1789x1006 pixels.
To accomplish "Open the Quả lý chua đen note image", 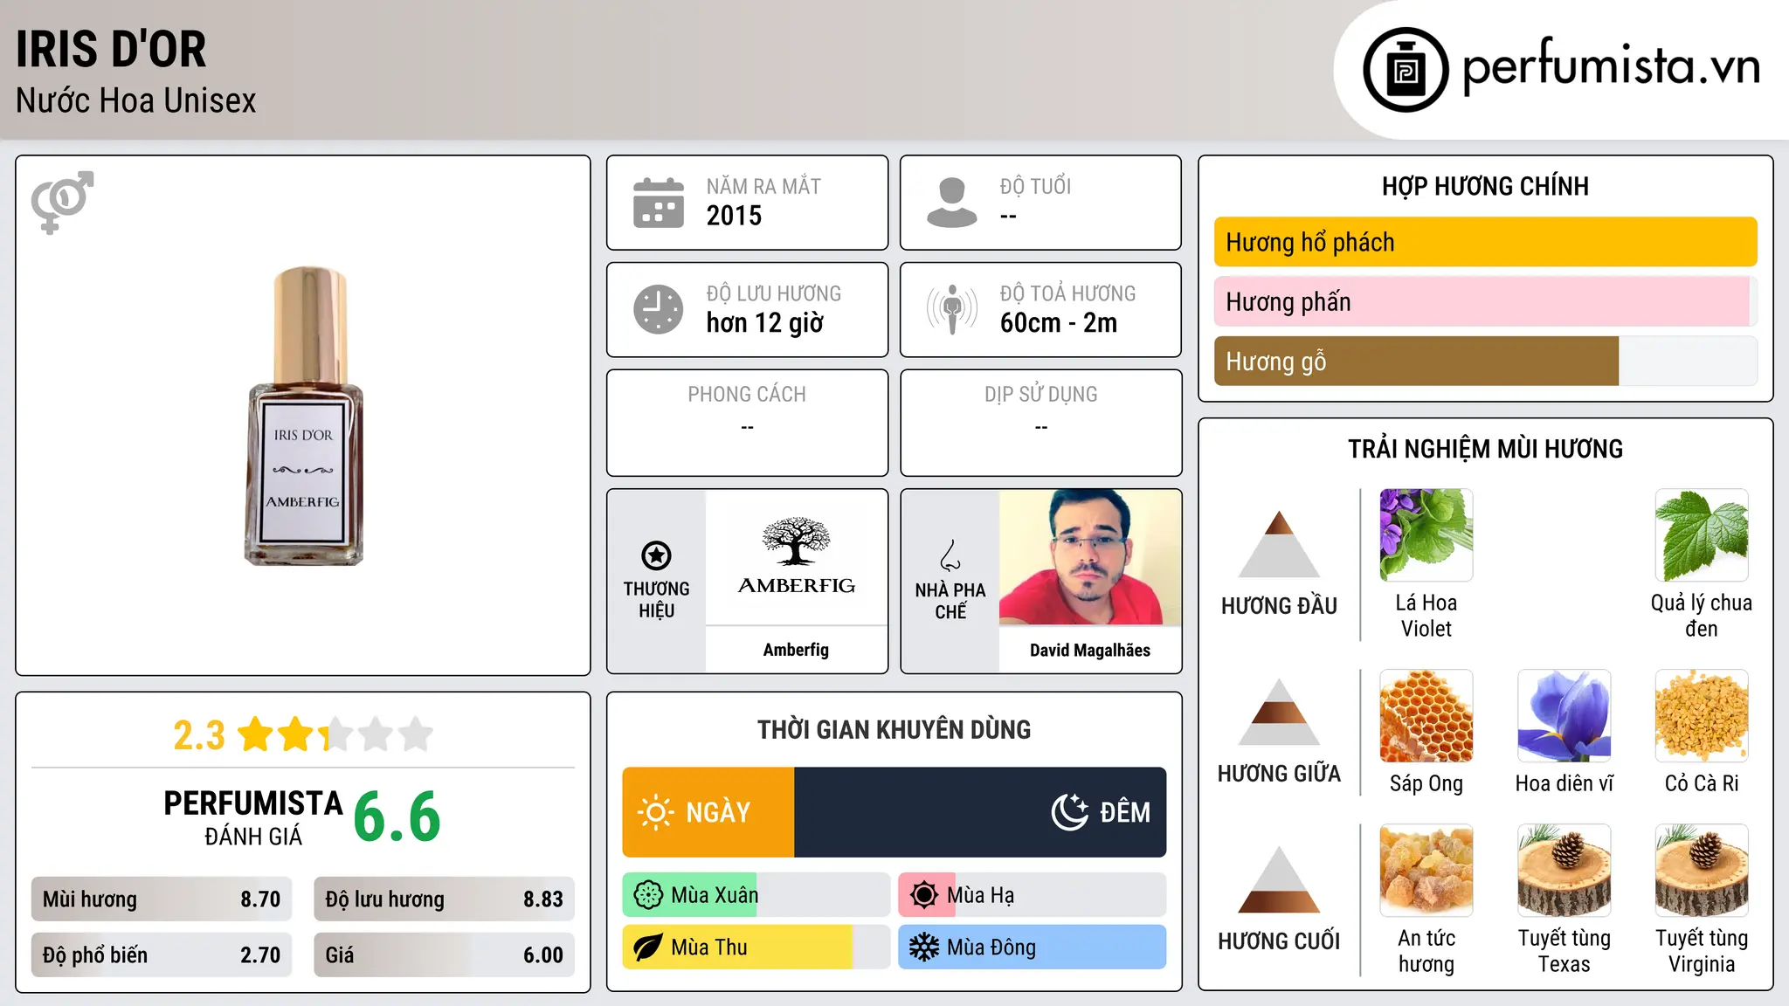I will click(1702, 535).
